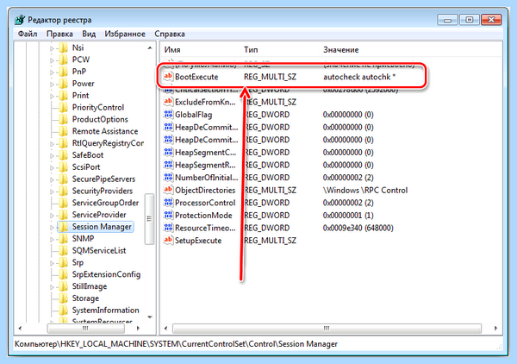Click the ResourceTimeo... DWORD icon
517x364 pixels.
click(168, 228)
